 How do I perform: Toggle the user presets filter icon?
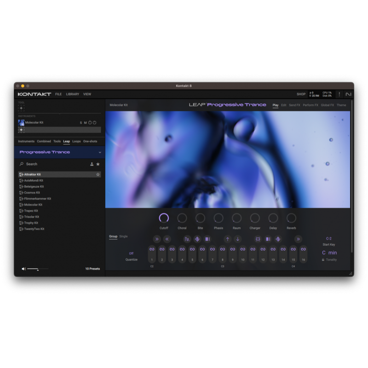92,164
